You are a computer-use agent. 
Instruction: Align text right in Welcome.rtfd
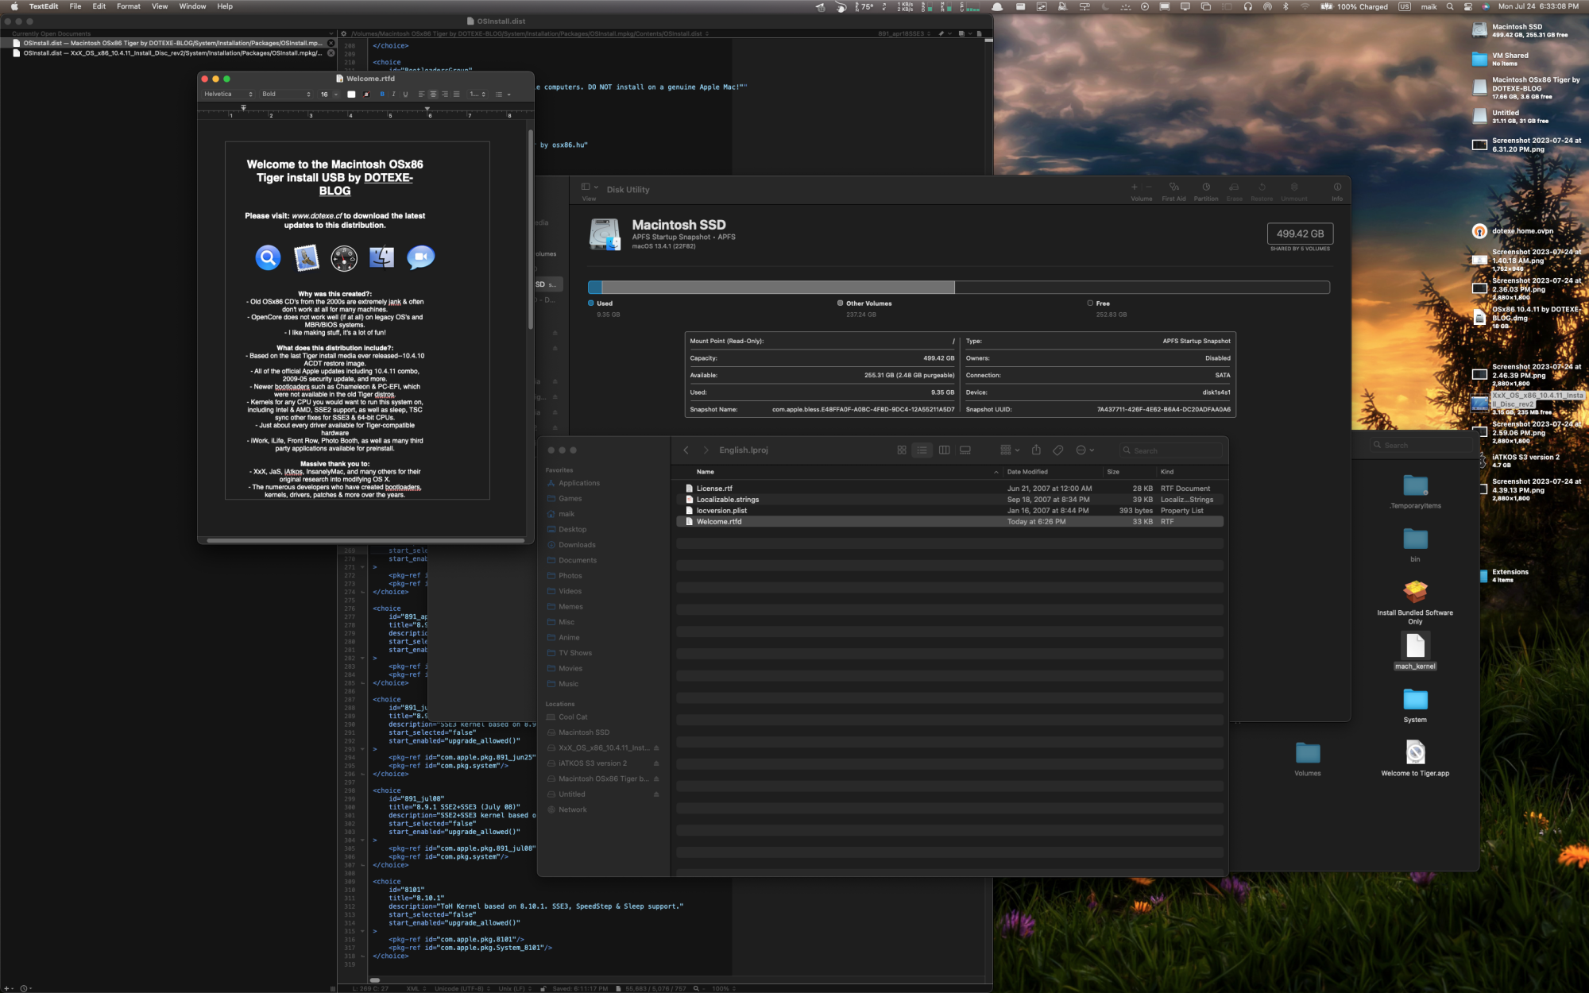(444, 94)
